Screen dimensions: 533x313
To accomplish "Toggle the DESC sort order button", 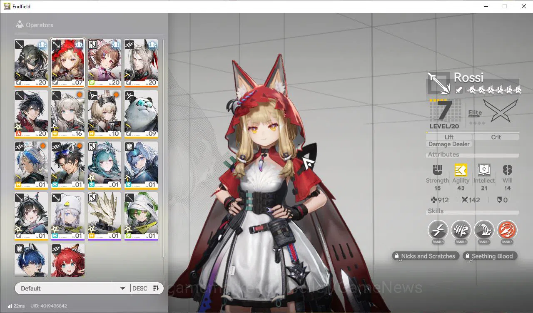I will click(x=146, y=288).
